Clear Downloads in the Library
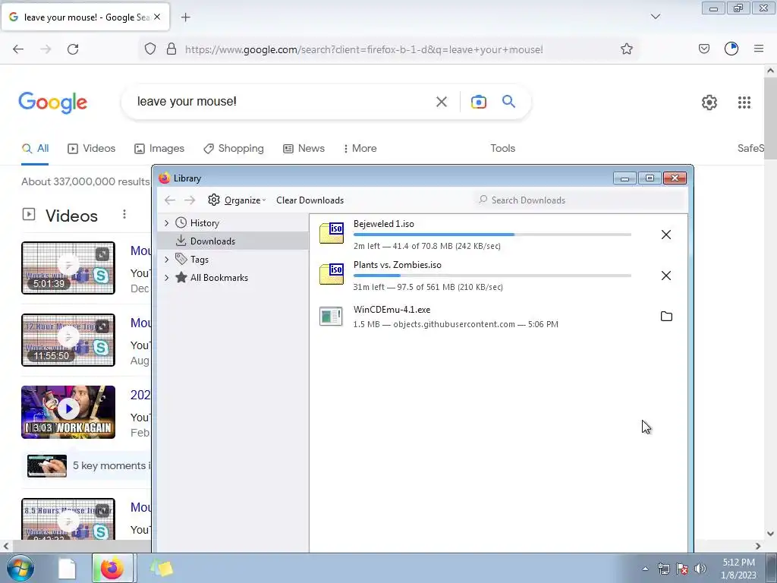The width and height of the screenshot is (777, 583). (x=310, y=200)
